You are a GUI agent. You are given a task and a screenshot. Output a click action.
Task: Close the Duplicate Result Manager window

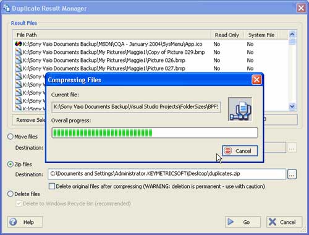(301, 8)
